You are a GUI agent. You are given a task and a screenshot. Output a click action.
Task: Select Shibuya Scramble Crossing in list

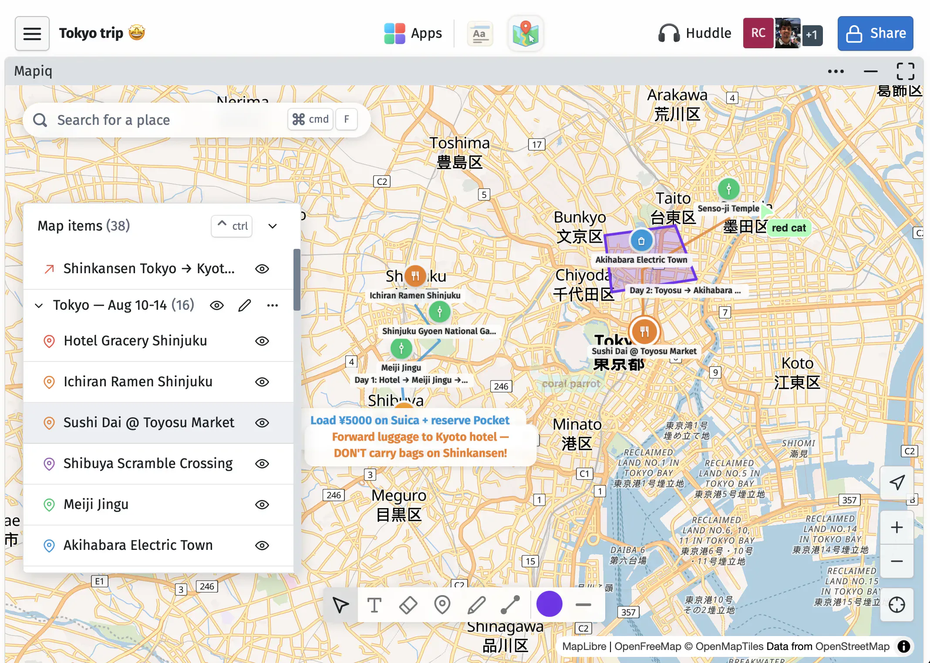coord(159,464)
